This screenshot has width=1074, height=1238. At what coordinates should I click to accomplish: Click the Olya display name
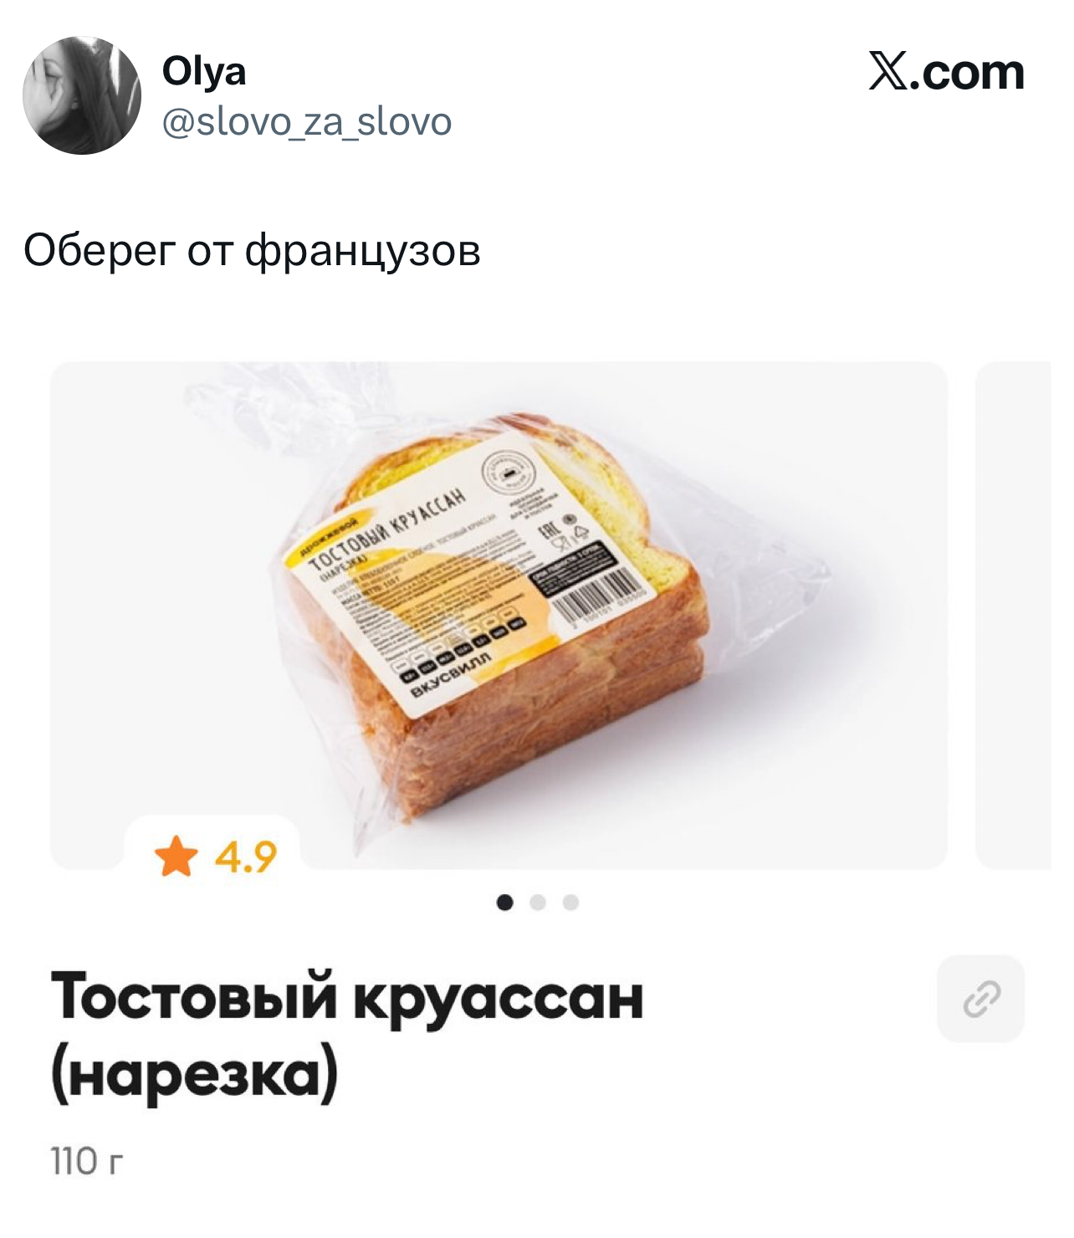(x=204, y=71)
